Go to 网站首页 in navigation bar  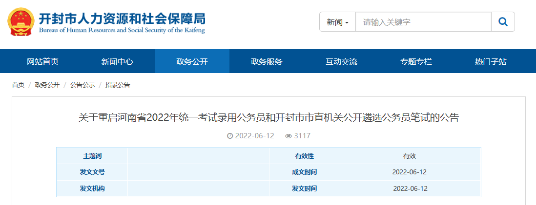tap(42, 61)
